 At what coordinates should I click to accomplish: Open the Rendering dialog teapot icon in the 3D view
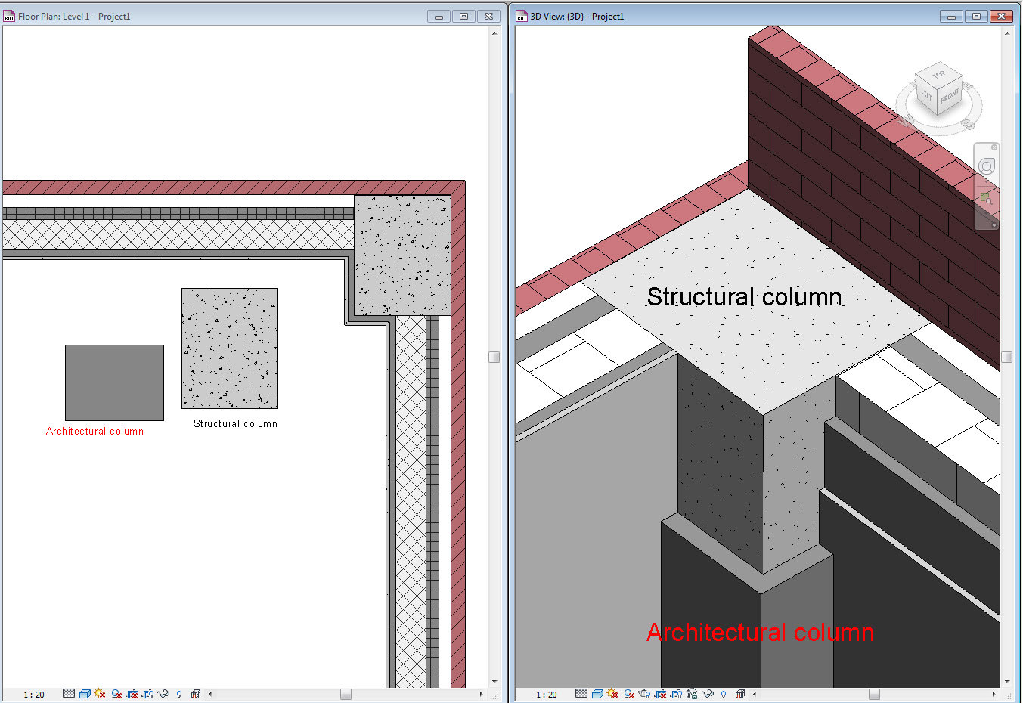click(x=644, y=693)
